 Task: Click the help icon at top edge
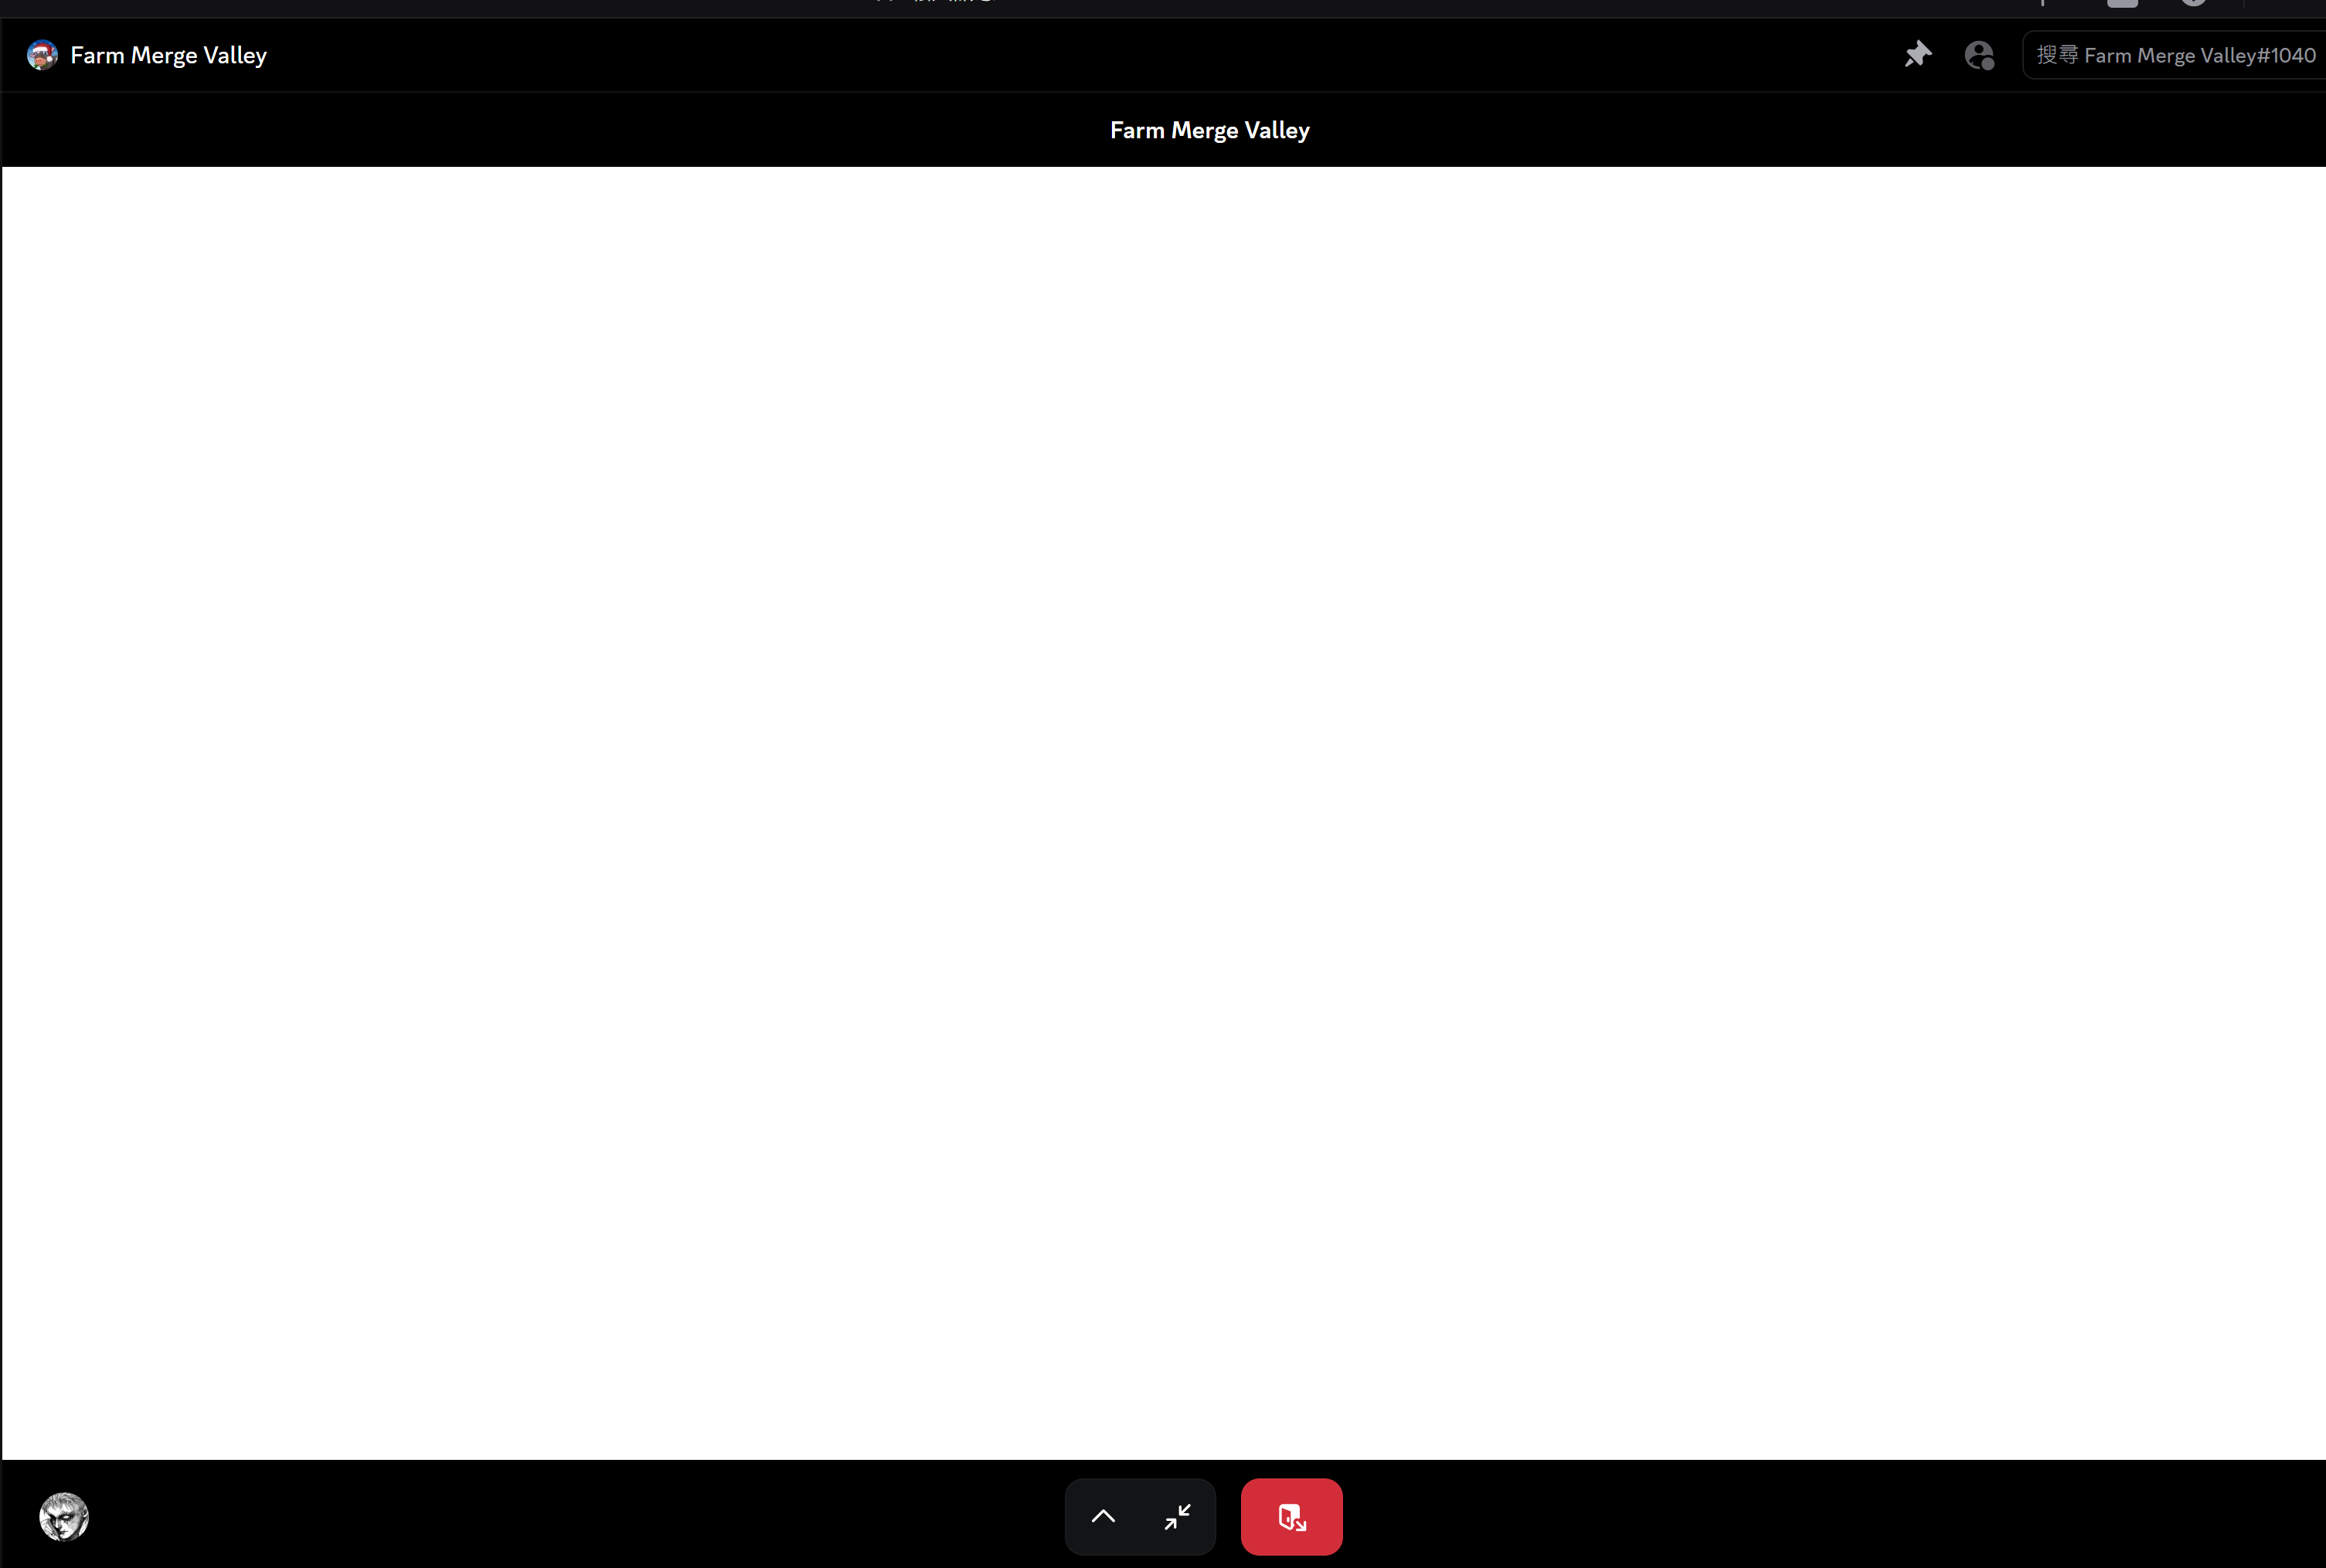pyautogui.click(x=2193, y=4)
